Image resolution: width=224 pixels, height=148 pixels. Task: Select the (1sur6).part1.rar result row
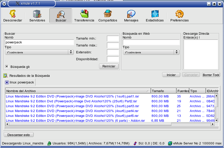click(110, 96)
